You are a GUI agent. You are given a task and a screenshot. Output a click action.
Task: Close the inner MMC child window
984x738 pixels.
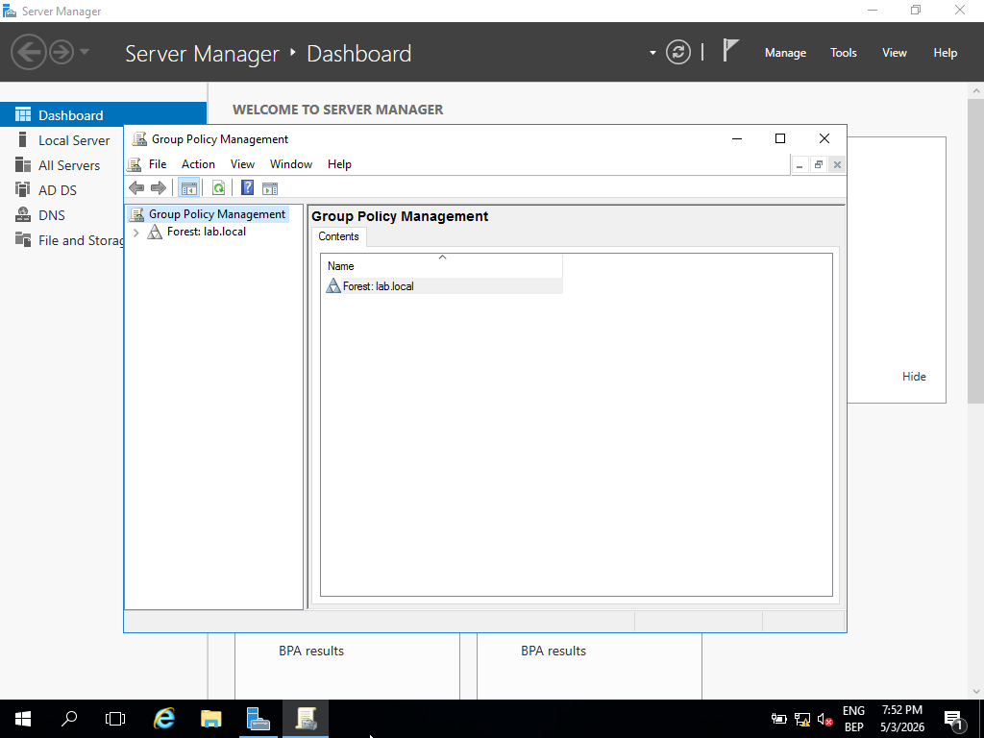tap(837, 165)
